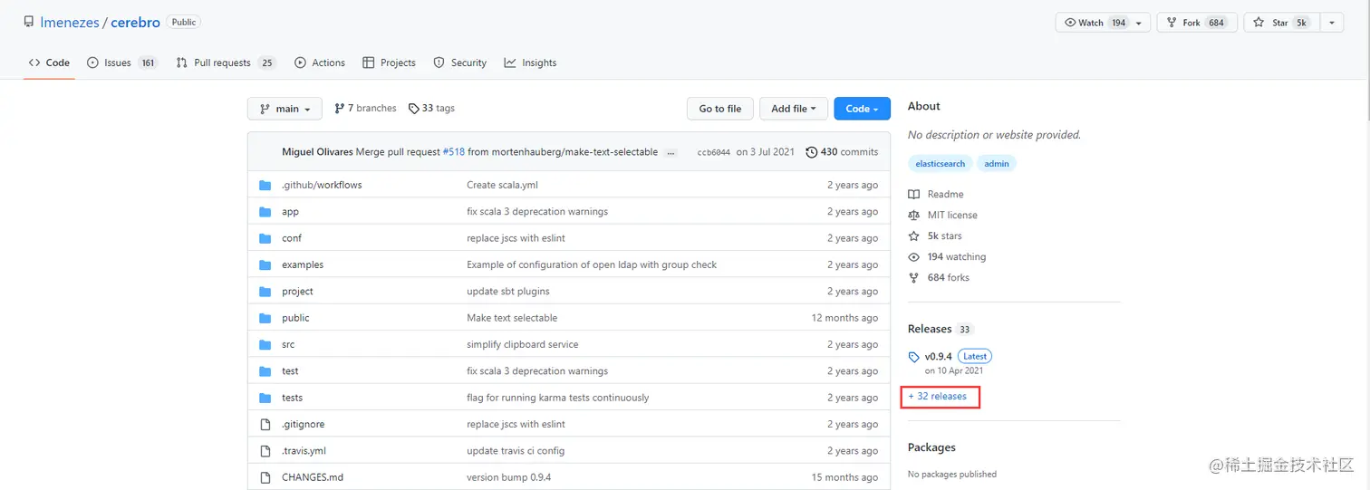Click the eye icon next to 194 watching
1370x490 pixels.
click(x=913, y=256)
